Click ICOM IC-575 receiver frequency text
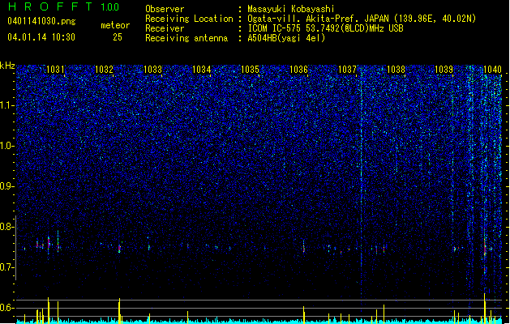Viewport: 510px width, 324px height. click(x=325, y=28)
